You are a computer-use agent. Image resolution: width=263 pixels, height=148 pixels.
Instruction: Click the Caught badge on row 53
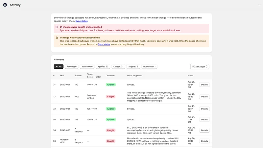pyautogui.click(x=110, y=141)
